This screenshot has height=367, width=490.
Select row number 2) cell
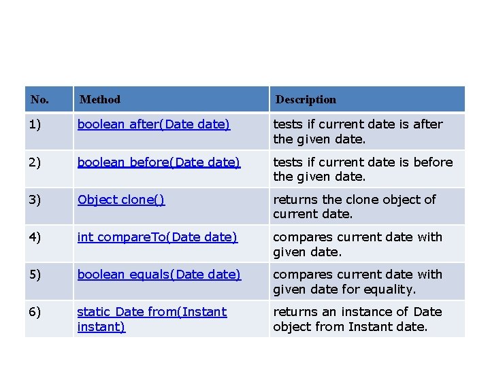point(35,162)
